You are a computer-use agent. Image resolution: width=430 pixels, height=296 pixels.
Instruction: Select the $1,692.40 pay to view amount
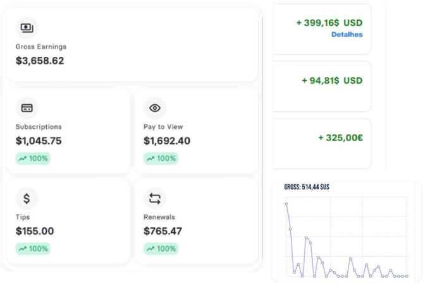click(167, 141)
